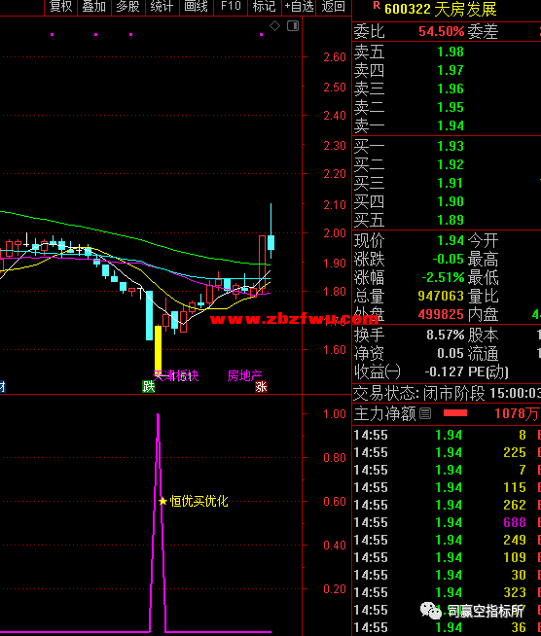The height and width of the screenshot is (636, 541).
Task: Open the 复权 toolbar option
Action: click(60, 7)
